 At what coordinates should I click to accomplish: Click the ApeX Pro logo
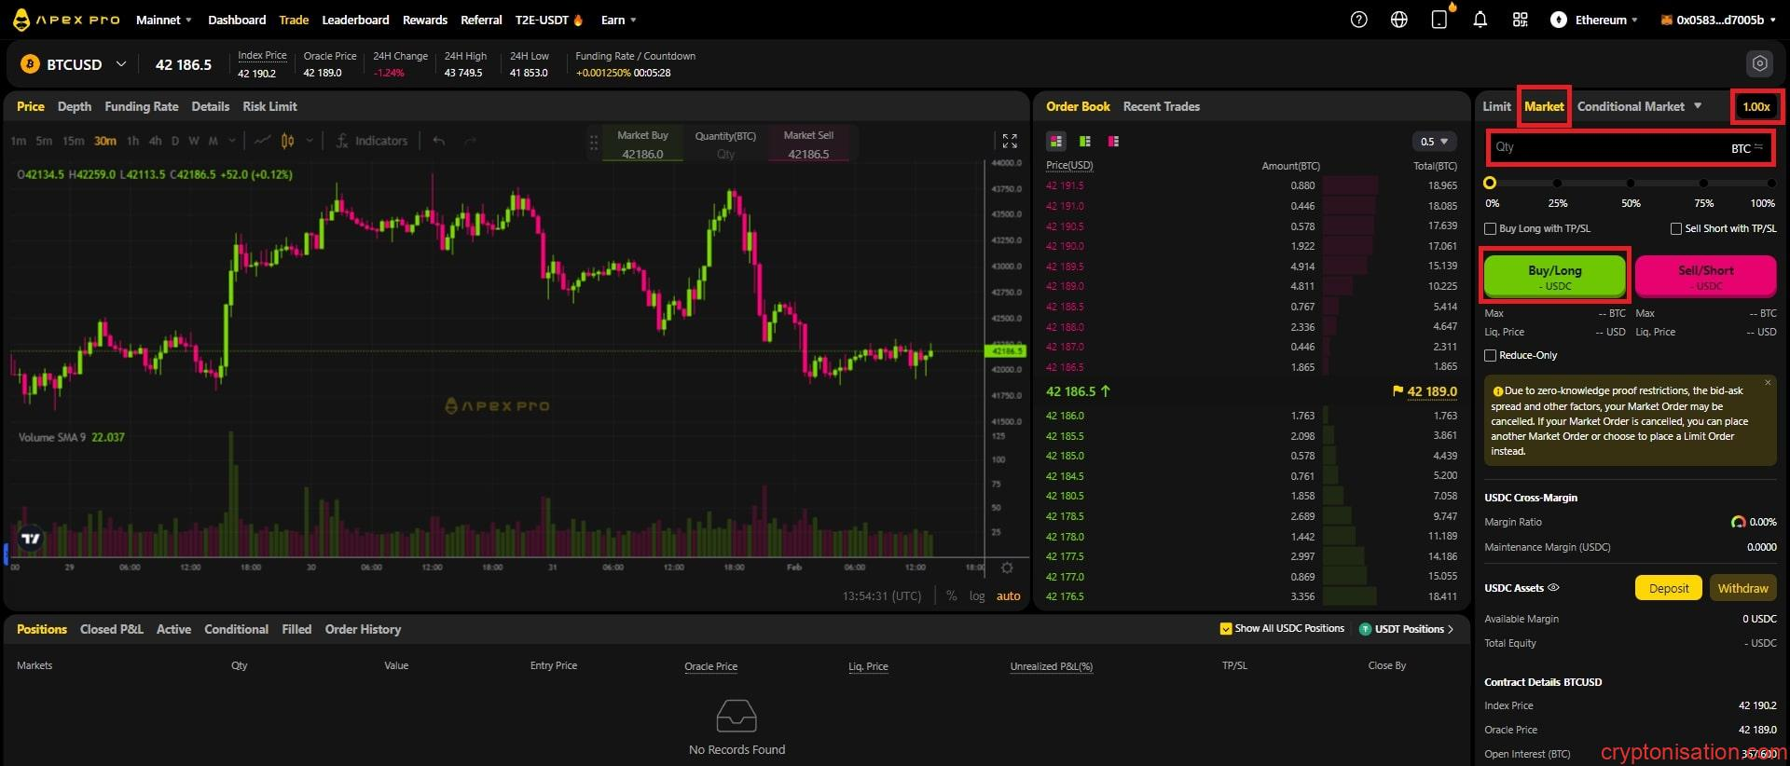point(66,20)
